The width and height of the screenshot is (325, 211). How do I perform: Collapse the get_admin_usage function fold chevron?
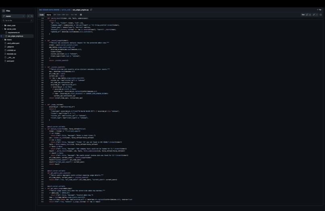click(x=45, y=188)
